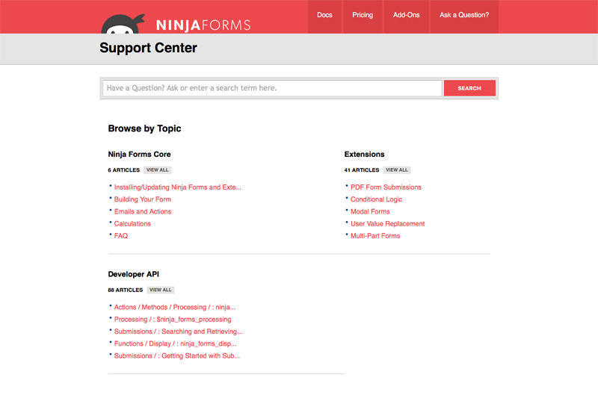Viewport: 598px width, 395px height.
Task: Open 'Actions / Methods / Processing / : ninja...' article
Action: point(175,307)
